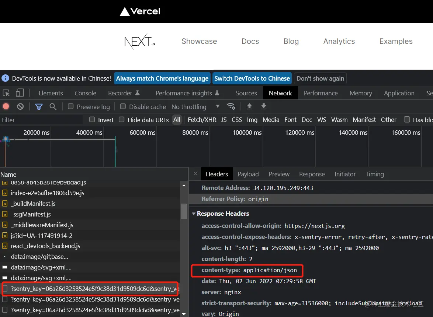Click the Vercel logo in the banner

(x=140, y=11)
